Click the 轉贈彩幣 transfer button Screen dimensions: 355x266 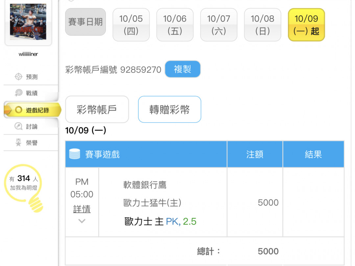(169, 109)
